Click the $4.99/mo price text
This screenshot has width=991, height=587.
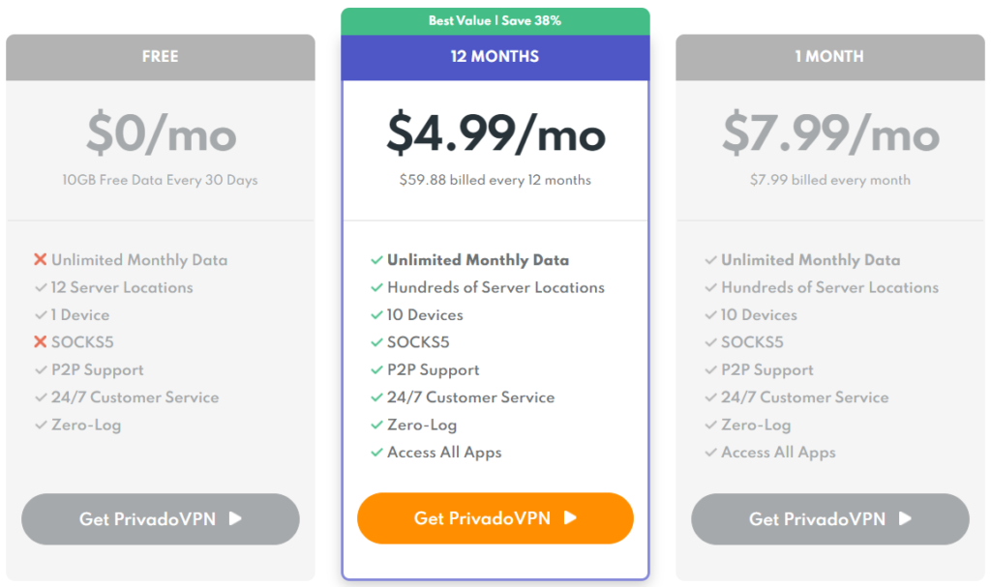pyautogui.click(x=496, y=133)
